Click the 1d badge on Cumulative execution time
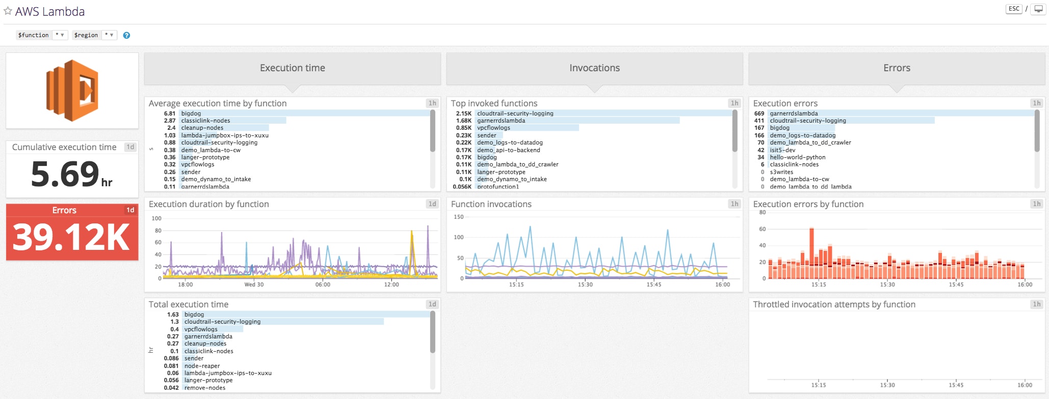This screenshot has height=399, width=1049. [130, 147]
